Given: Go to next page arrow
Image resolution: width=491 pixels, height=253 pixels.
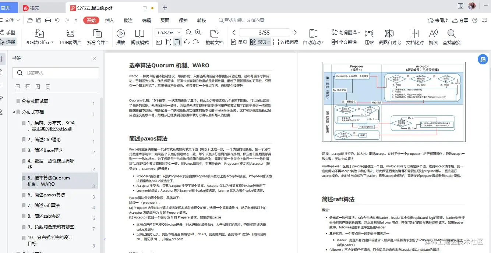Looking at the screenshot, I should (295, 32).
